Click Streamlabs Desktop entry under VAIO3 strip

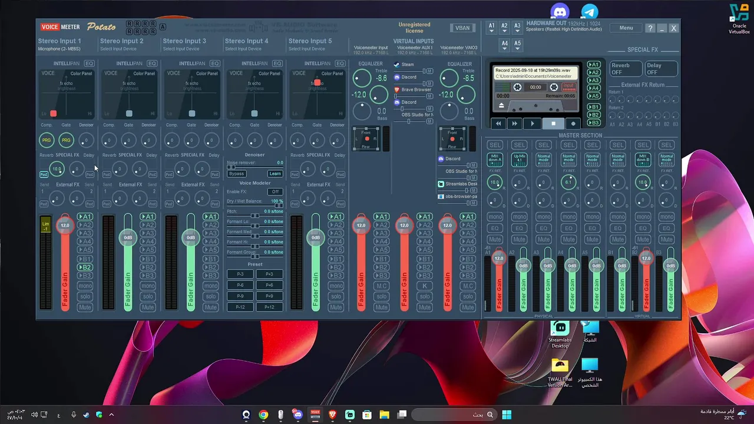pos(457,184)
